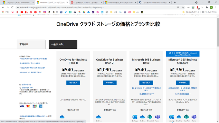Select the 一般法人向け plans tab

tap(63, 44)
